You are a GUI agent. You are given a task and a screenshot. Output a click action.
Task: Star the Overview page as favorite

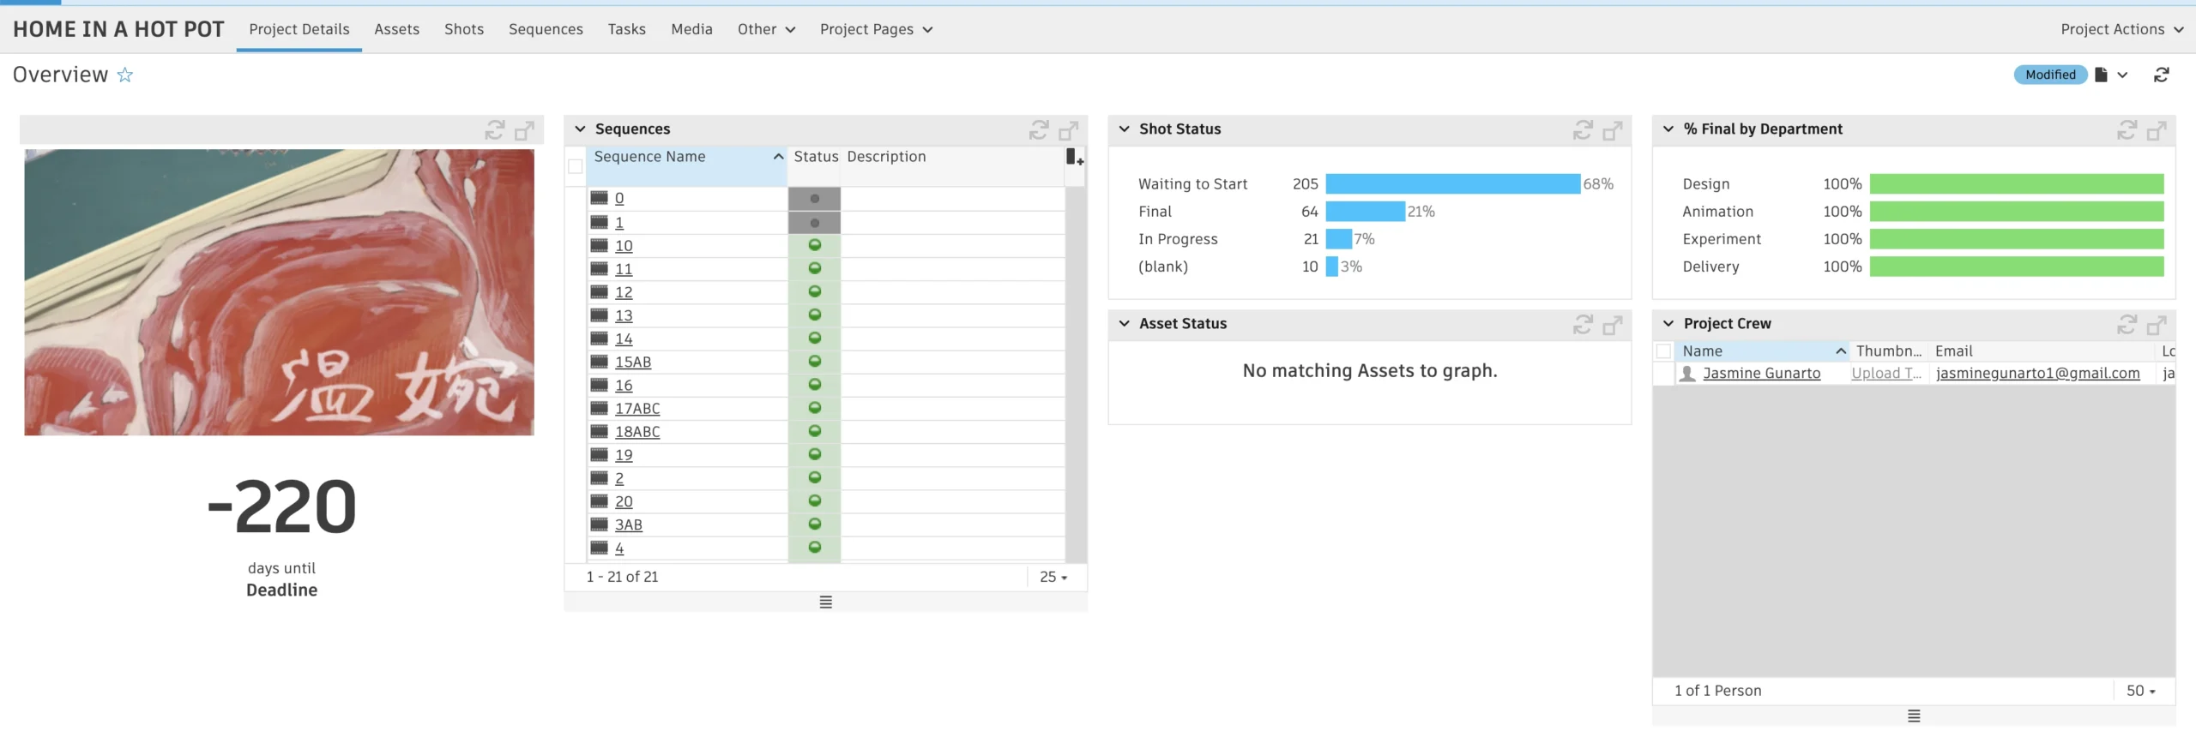(125, 75)
